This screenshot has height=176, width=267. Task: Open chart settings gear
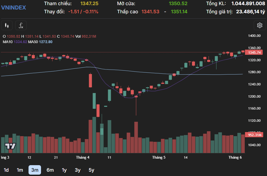click(x=260, y=25)
